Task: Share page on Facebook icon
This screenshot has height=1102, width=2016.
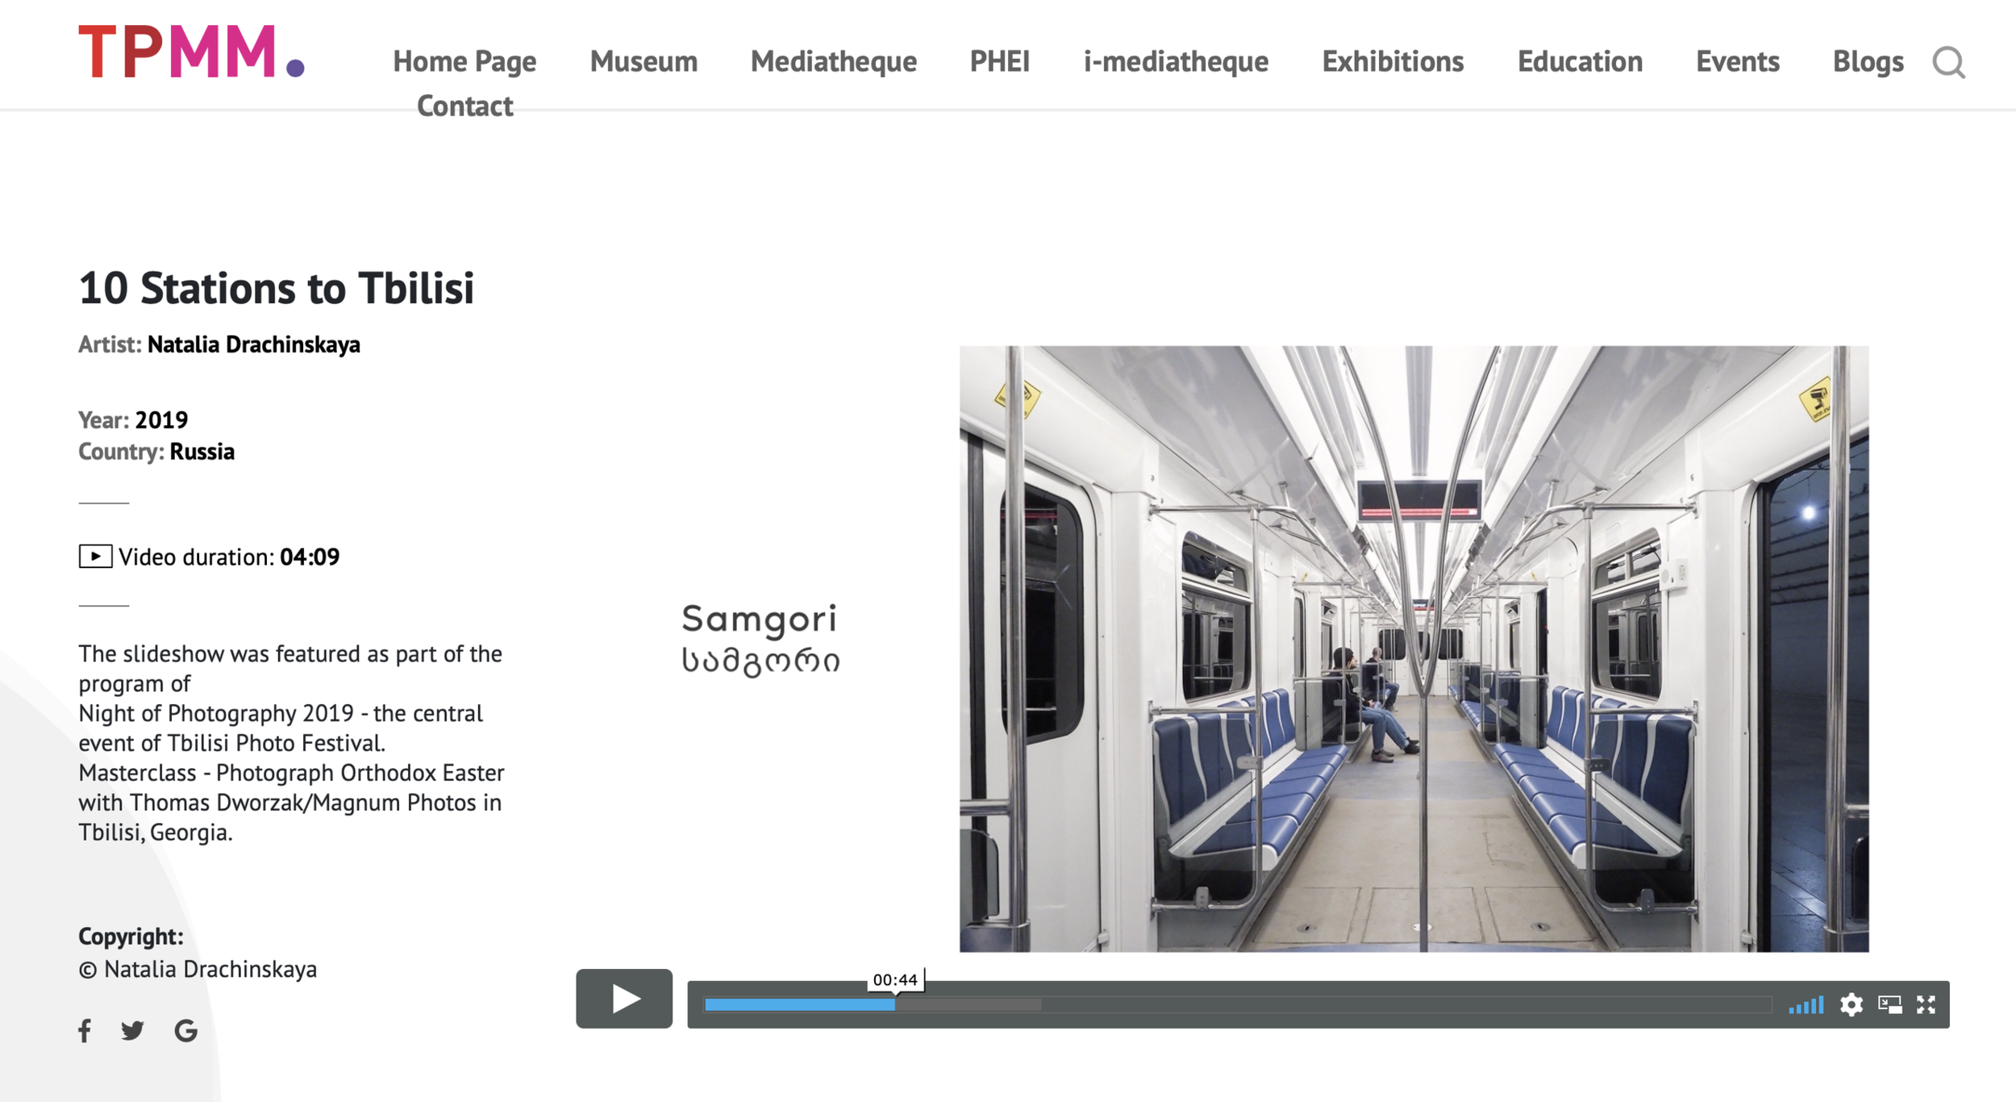Action: point(85,1030)
